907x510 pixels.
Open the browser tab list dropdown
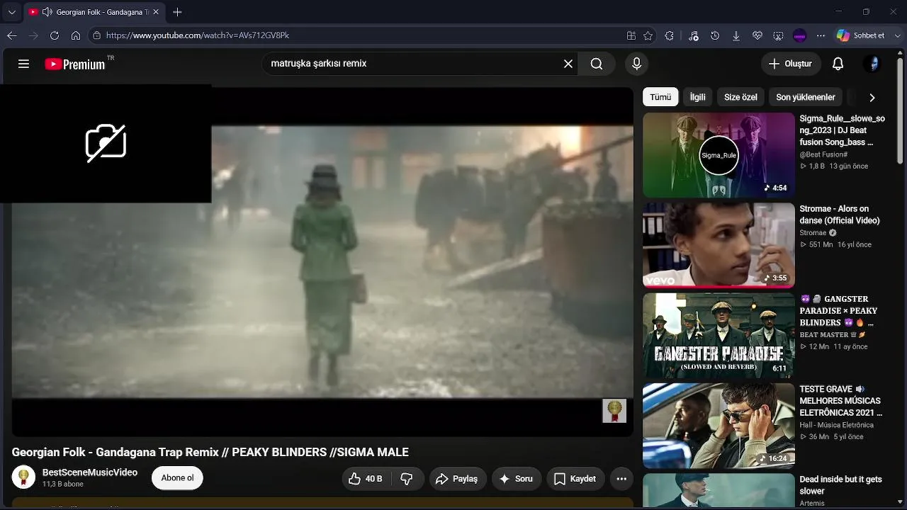click(11, 12)
